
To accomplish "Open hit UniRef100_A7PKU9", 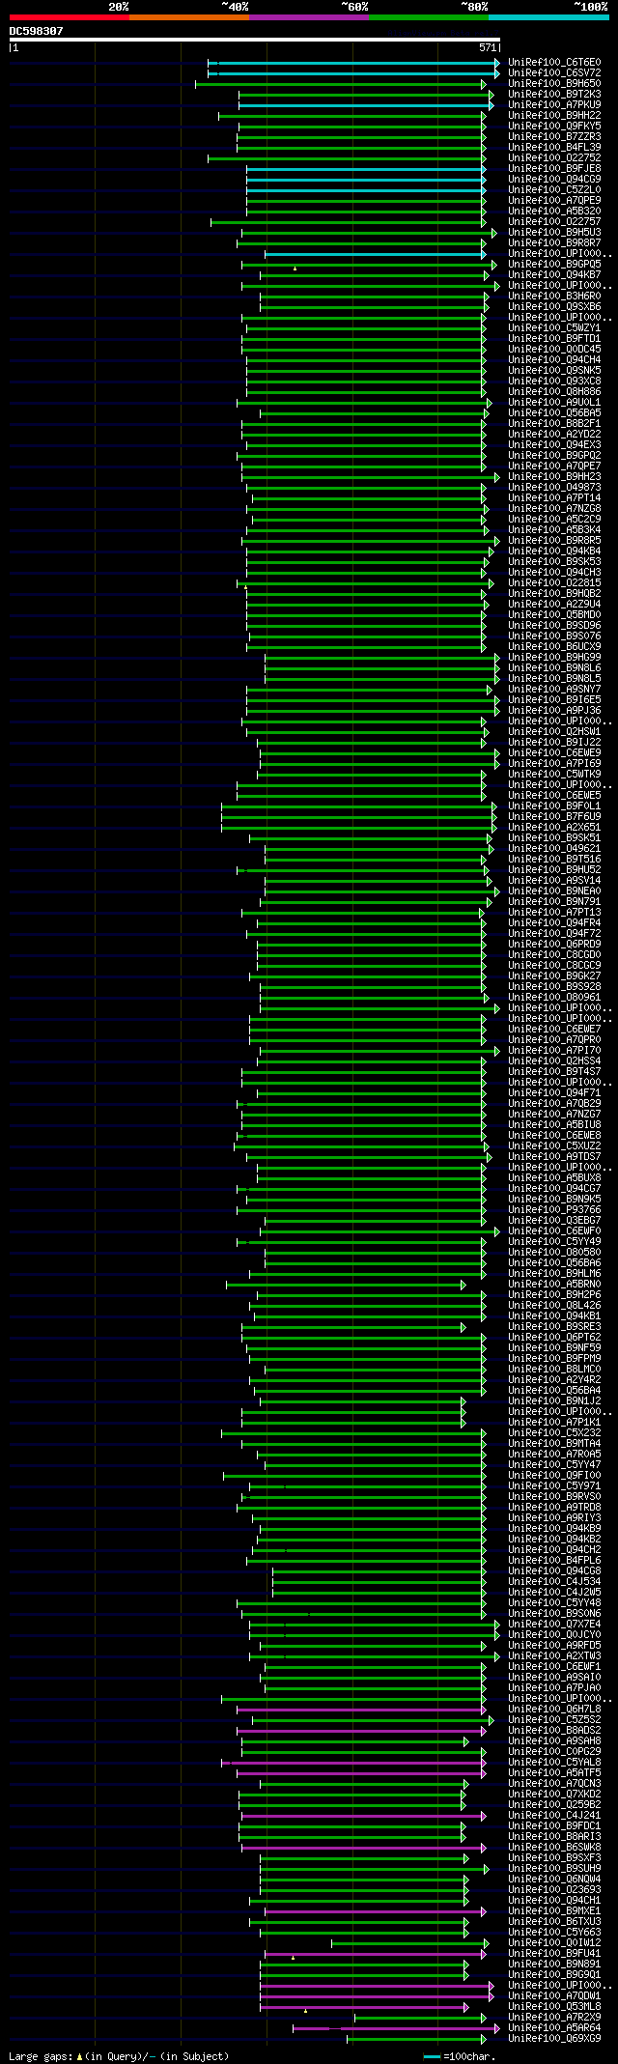I will pyautogui.click(x=554, y=105).
